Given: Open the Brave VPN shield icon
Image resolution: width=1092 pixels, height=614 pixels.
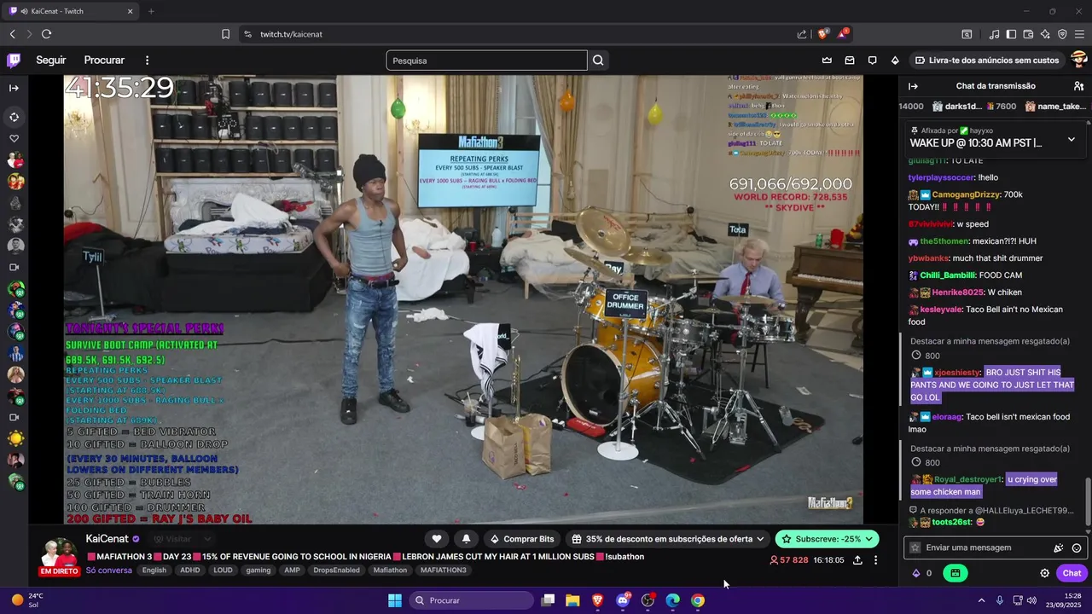Looking at the screenshot, I should point(1062,34).
